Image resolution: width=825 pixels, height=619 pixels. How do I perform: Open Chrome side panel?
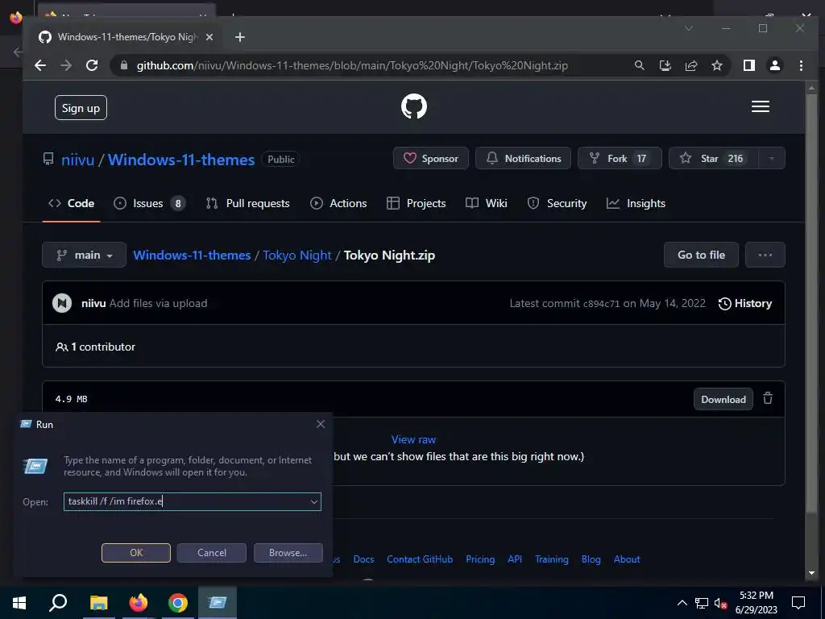click(749, 65)
